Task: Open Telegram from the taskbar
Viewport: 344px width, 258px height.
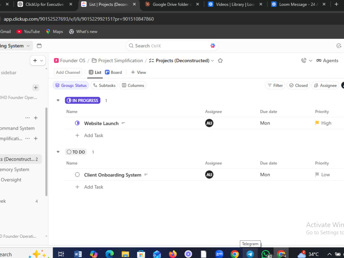Action: 250,254
